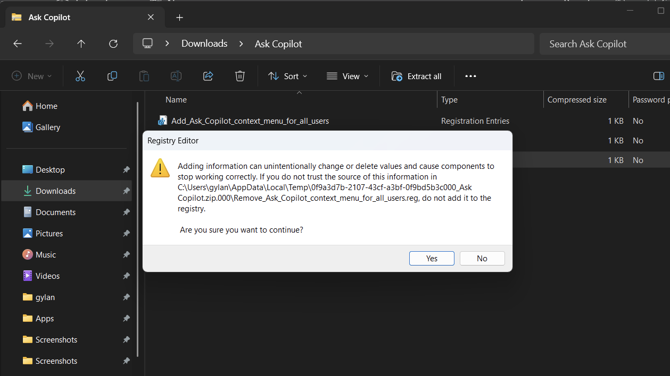Expand chevron before Downloads in address bar
670x376 pixels.
[x=167, y=44]
